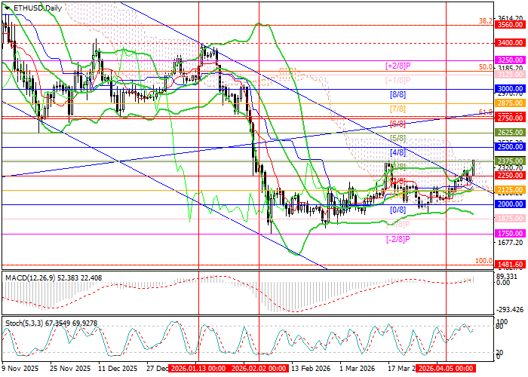Click the [-2/8]P Murrey level label
Image resolution: width=528 pixels, height=377 pixels.
[398, 239]
